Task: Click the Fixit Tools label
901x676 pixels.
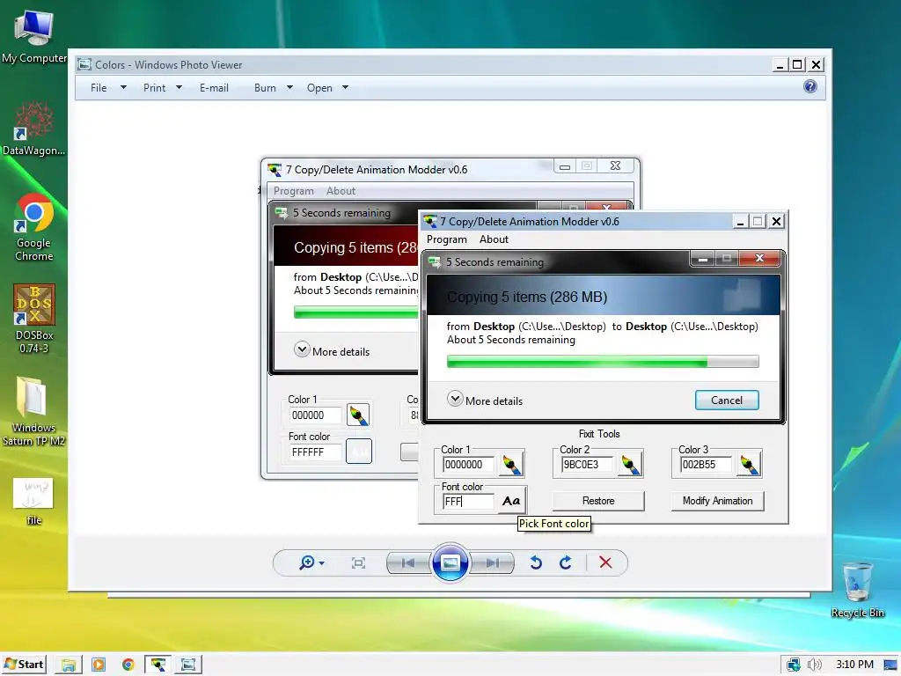Action: click(598, 433)
